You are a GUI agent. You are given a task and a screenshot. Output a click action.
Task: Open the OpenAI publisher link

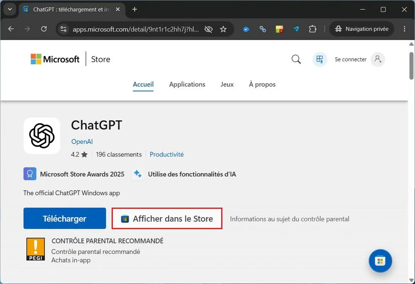82,142
